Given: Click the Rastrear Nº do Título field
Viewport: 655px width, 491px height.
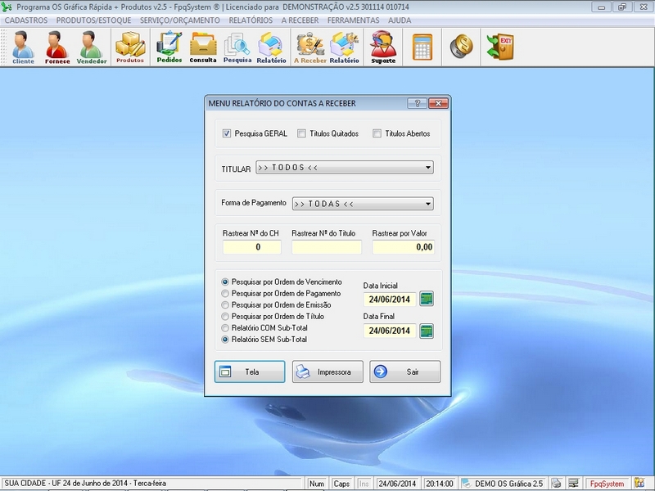Looking at the screenshot, I should (327, 247).
